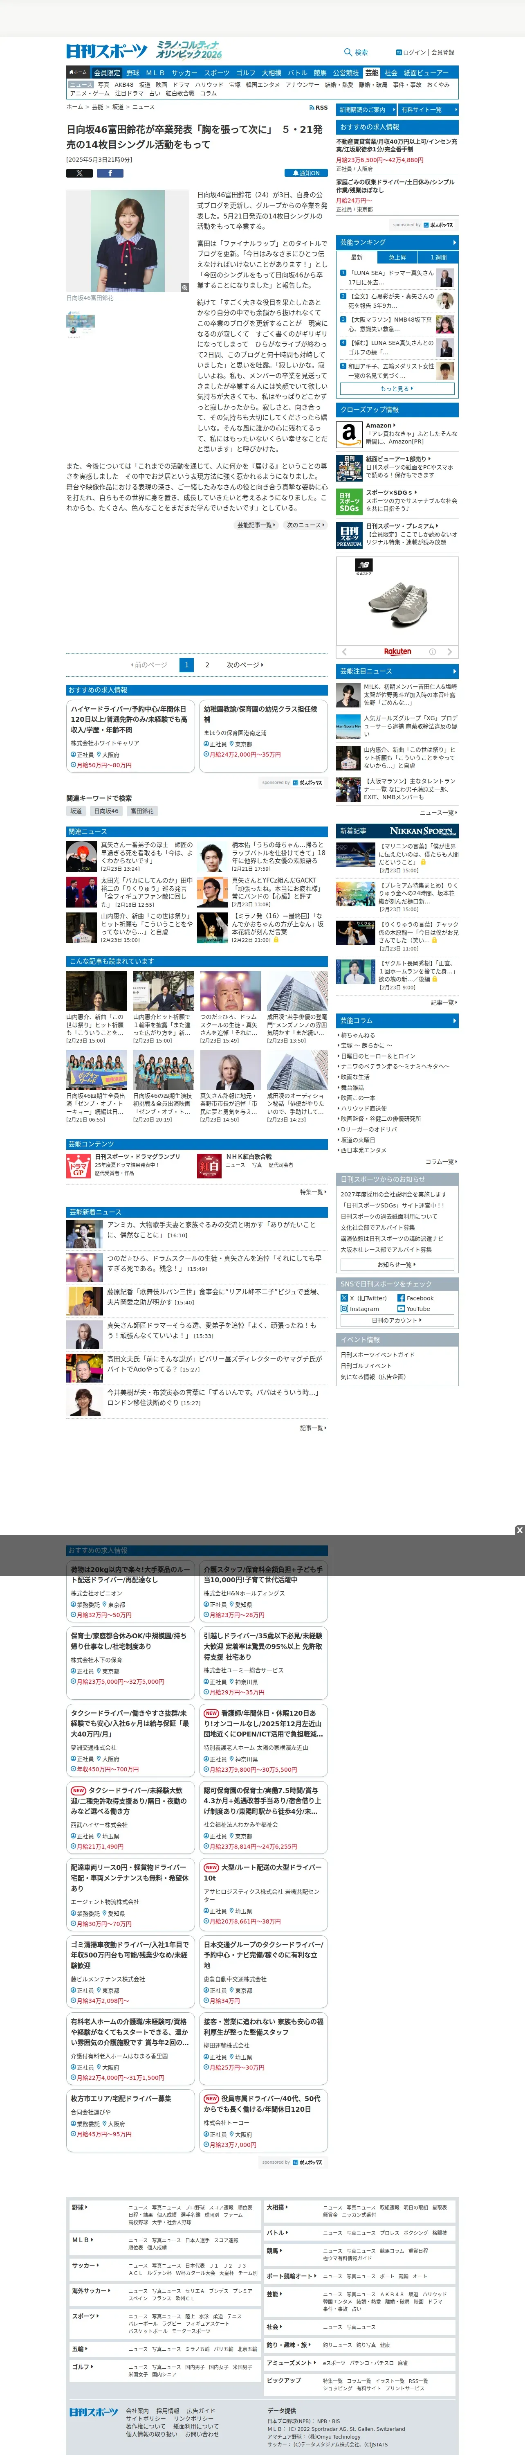525x2455 pixels.
Task: Click the Instagram icon in SNS box
Action: click(344, 1309)
